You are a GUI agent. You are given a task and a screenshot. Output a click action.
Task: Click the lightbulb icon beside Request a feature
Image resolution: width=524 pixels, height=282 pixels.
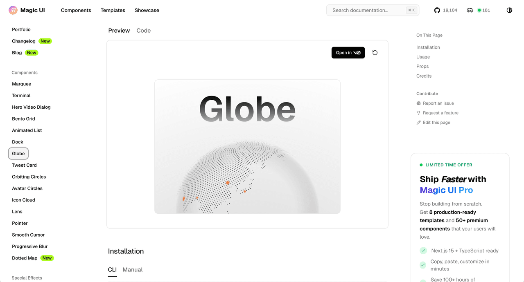[x=418, y=113]
